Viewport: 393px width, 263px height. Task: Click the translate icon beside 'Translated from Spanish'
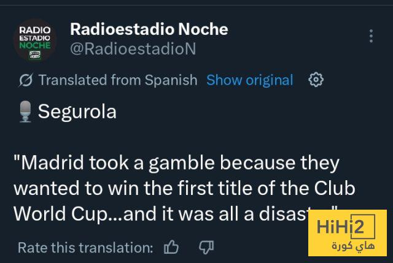pos(26,80)
